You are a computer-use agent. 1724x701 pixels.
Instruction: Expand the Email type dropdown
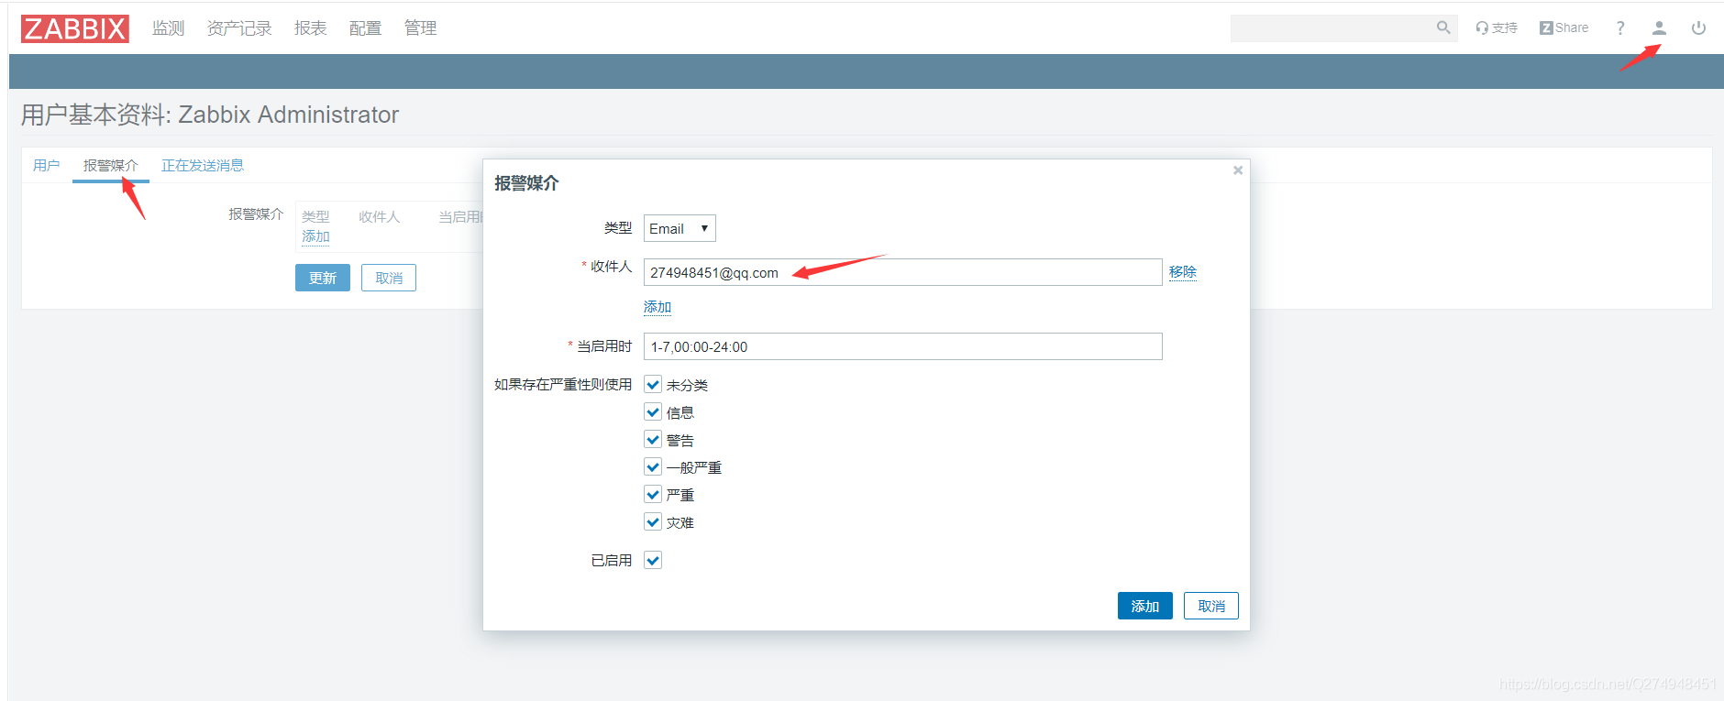click(680, 228)
